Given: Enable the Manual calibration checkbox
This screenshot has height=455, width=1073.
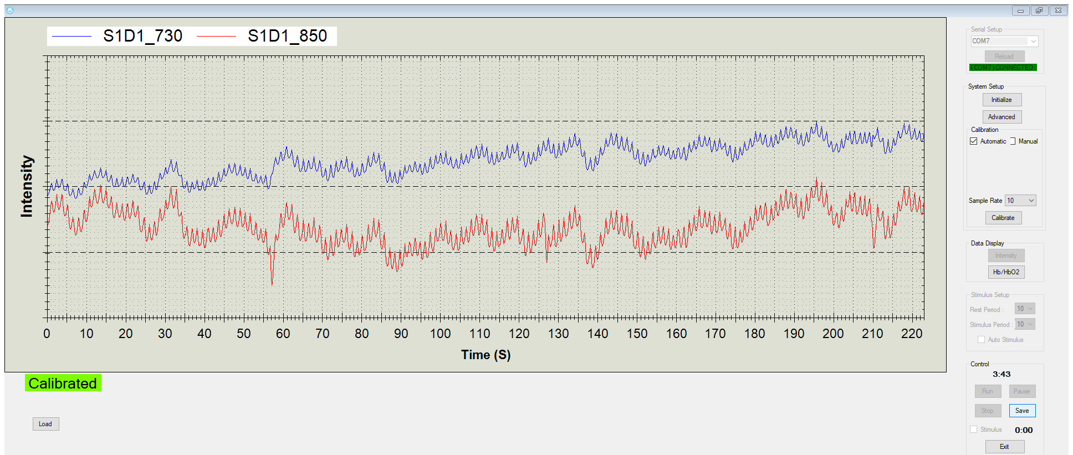Looking at the screenshot, I should coord(1013,141).
